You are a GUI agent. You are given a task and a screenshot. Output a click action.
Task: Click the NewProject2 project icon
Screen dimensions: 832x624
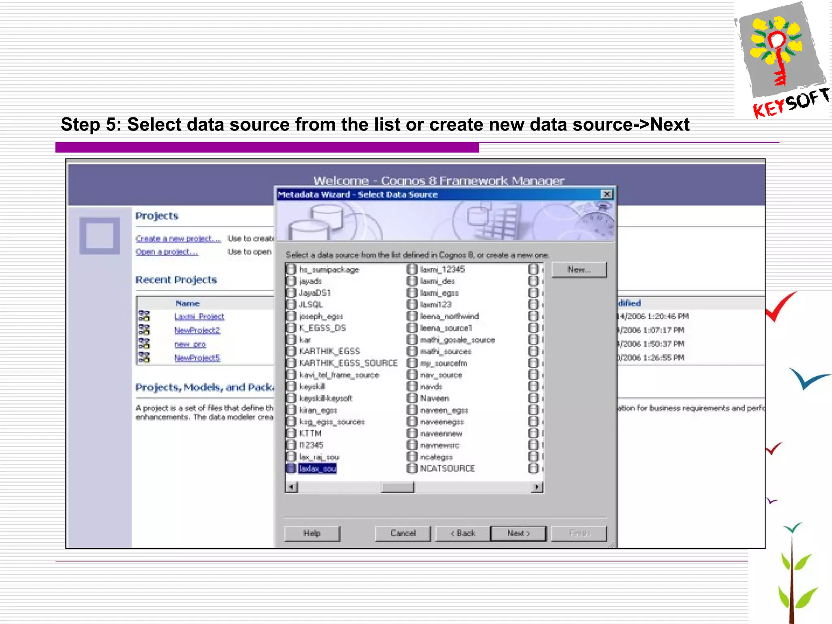click(144, 330)
